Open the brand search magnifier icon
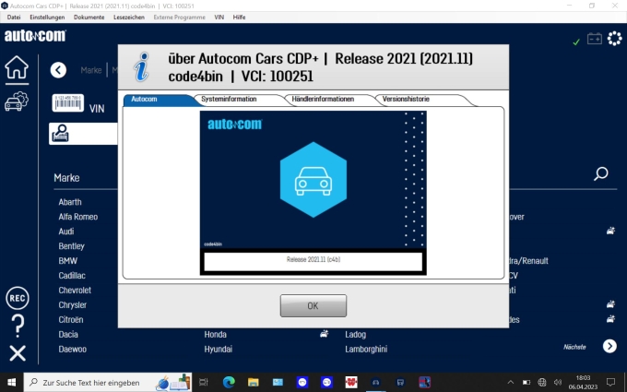Viewport: 627px width, 392px height. coord(600,174)
